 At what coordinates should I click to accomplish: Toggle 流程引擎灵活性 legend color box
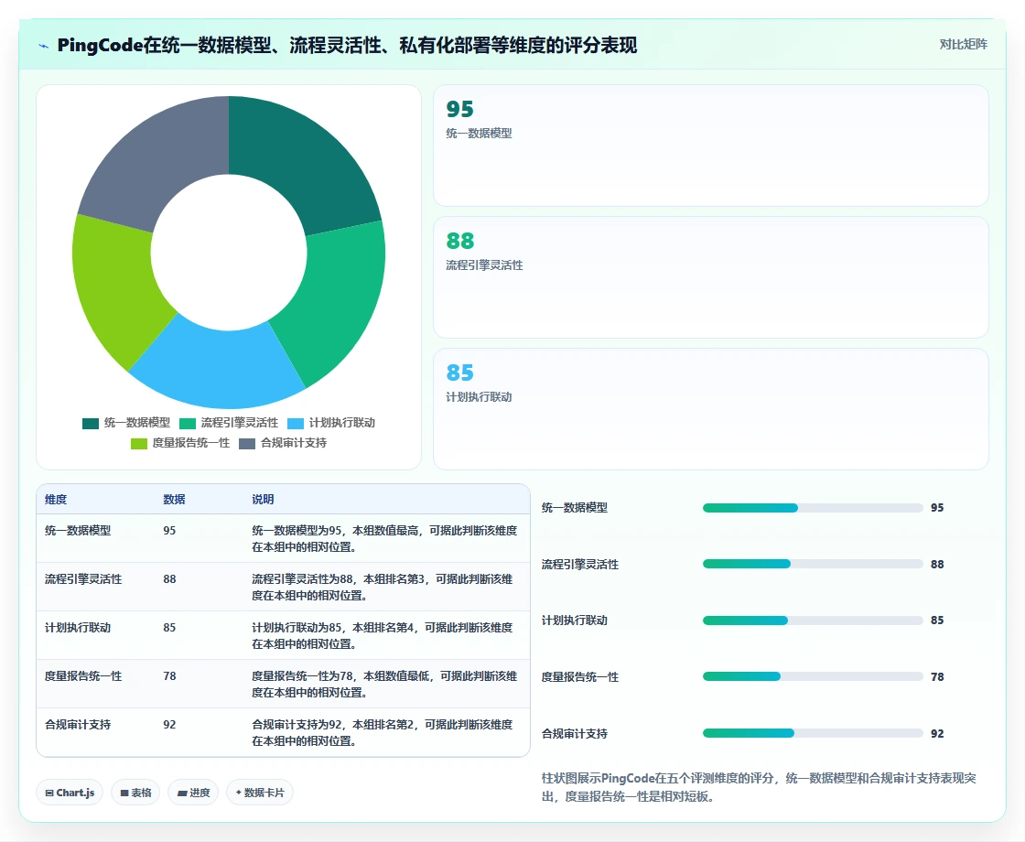pos(188,424)
